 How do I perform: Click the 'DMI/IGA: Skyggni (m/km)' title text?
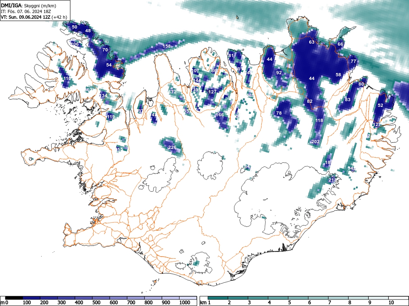point(29,5)
